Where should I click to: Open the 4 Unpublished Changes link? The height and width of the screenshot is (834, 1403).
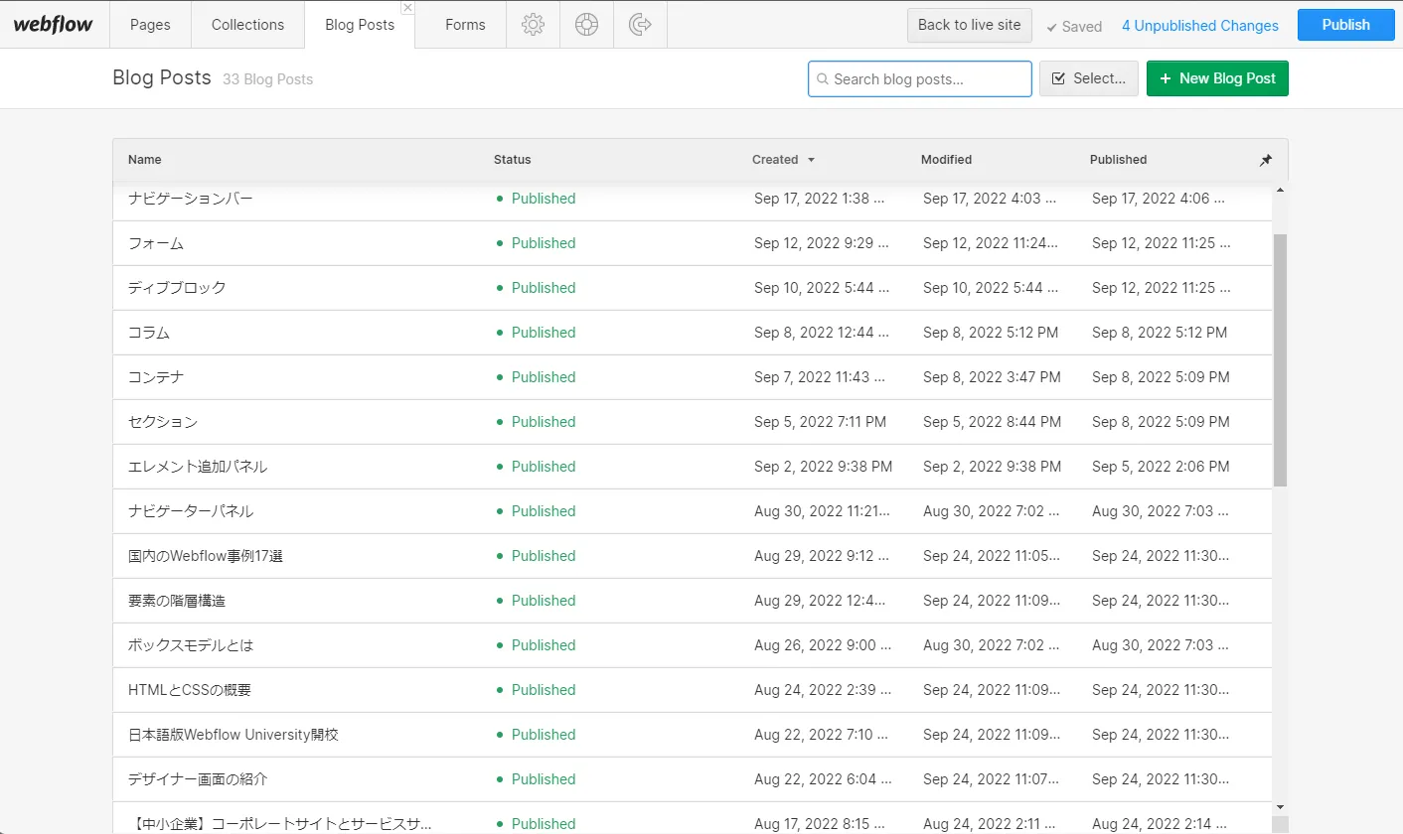tap(1199, 26)
